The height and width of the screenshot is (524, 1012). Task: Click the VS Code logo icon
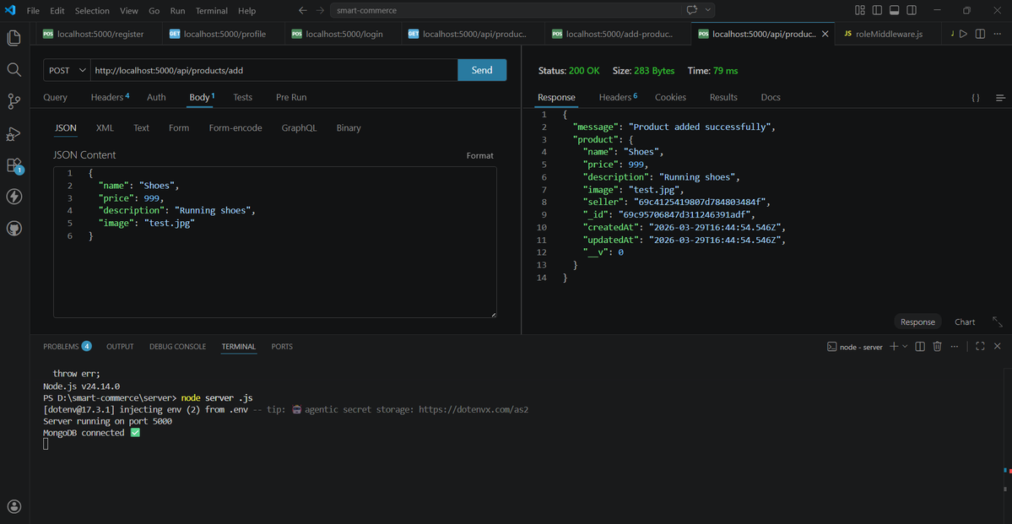click(x=10, y=10)
